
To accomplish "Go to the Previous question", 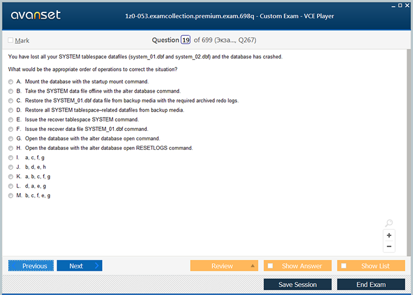I will [31, 265].
